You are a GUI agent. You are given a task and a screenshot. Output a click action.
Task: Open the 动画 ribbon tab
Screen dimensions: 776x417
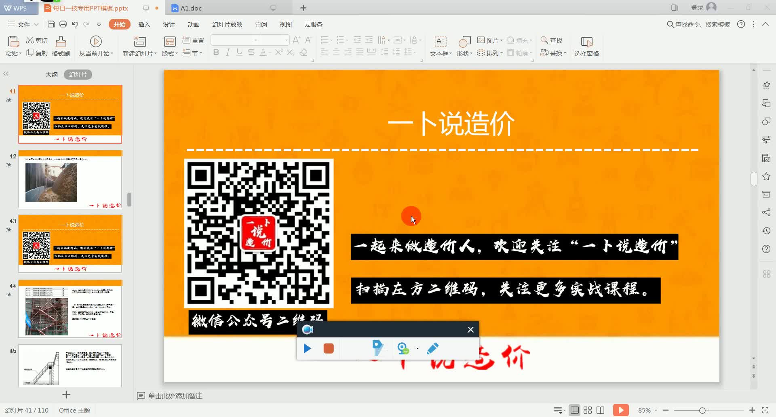pos(193,24)
